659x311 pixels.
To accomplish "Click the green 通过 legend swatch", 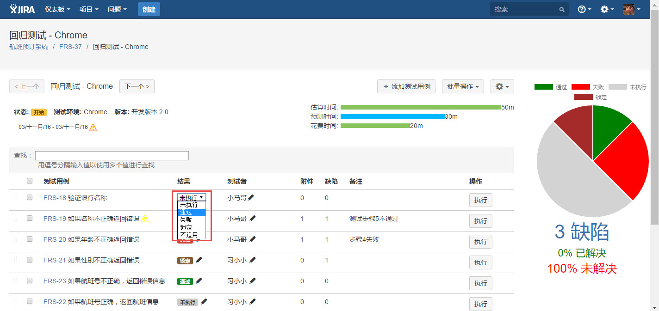I will 544,87.
